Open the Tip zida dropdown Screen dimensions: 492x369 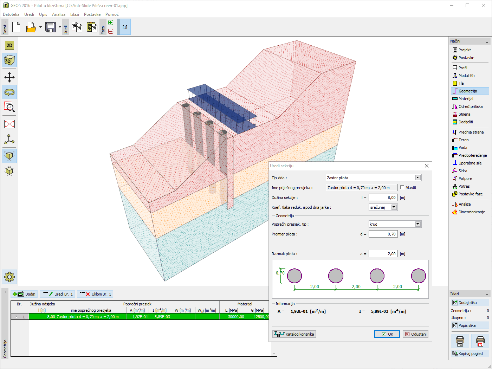(418, 178)
